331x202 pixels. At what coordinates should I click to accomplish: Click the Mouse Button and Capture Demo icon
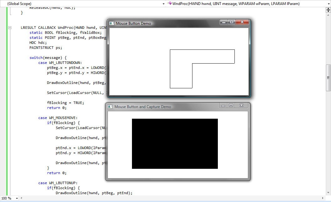point(110,107)
